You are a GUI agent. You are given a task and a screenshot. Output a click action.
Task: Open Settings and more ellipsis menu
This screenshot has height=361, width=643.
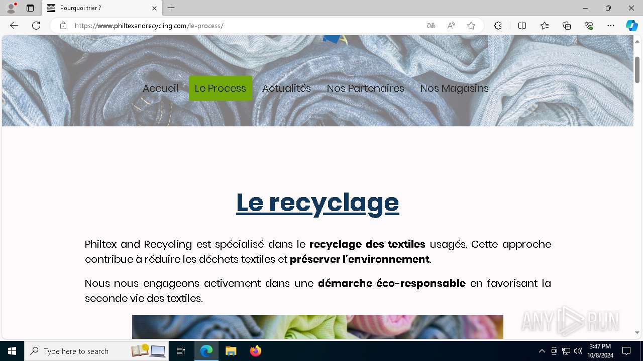coord(611,26)
